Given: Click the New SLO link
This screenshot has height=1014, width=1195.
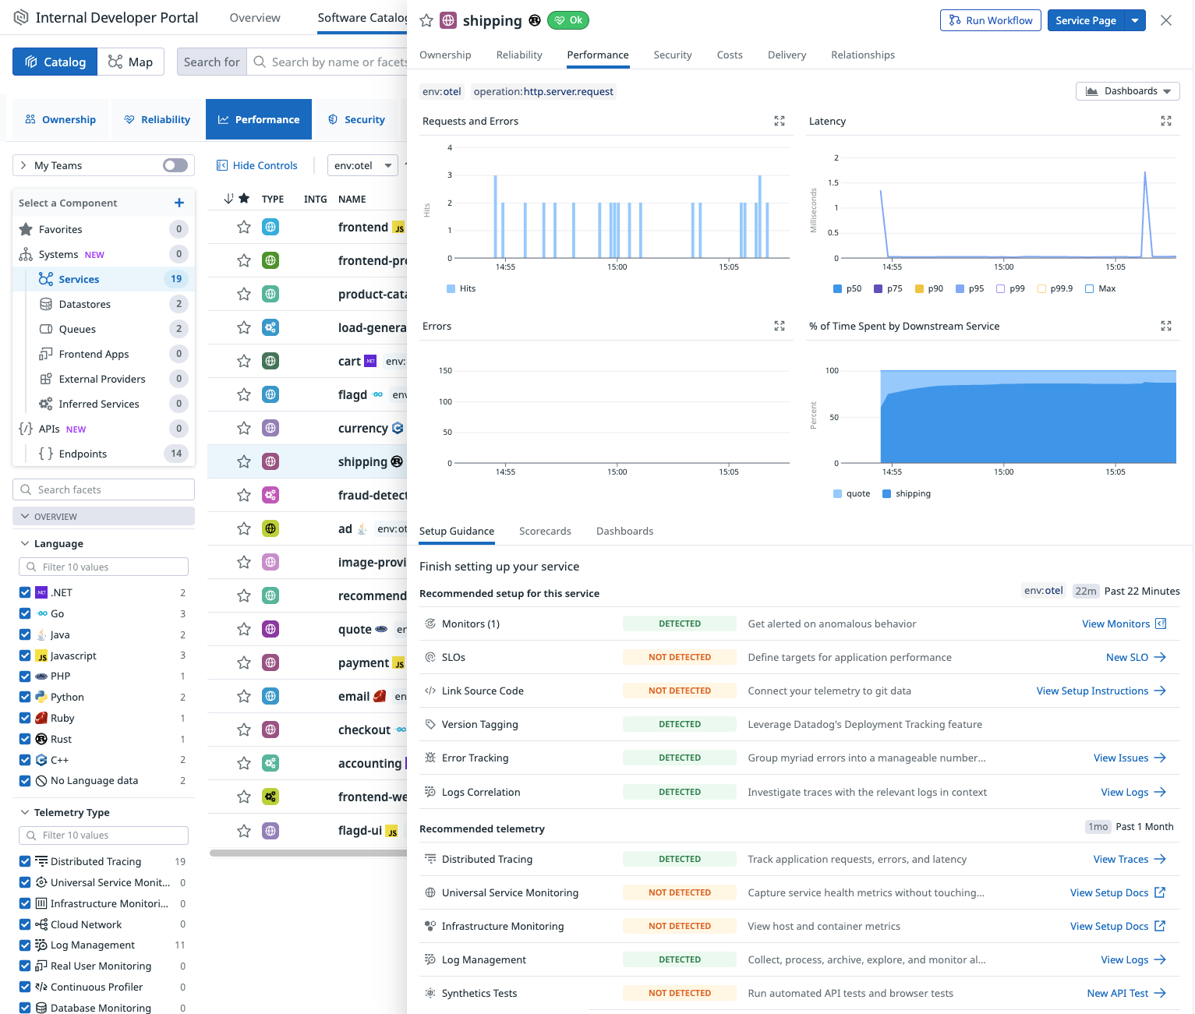Looking at the screenshot, I should [1136, 657].
